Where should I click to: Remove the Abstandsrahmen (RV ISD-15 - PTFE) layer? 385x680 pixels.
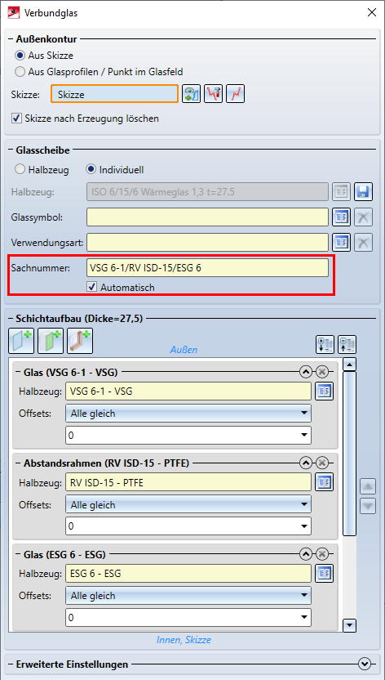pyautogui.click(x=321, y=463)
